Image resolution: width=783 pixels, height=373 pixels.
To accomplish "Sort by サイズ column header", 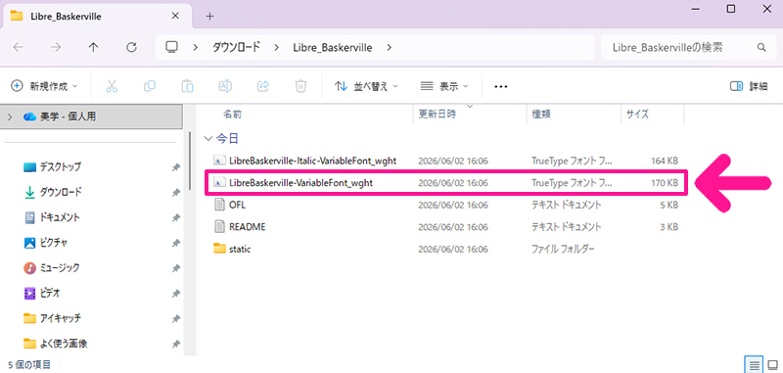I will pos(638,115).
